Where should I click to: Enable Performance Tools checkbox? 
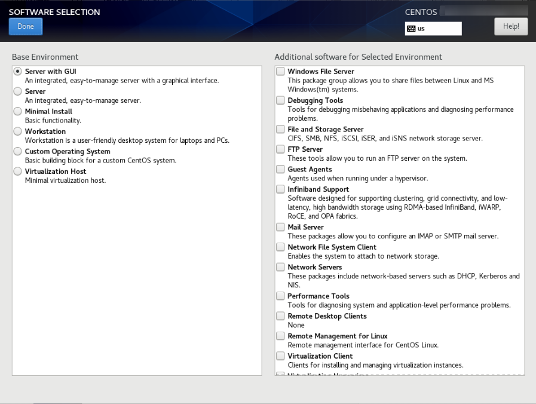click(x=280, y=296)
